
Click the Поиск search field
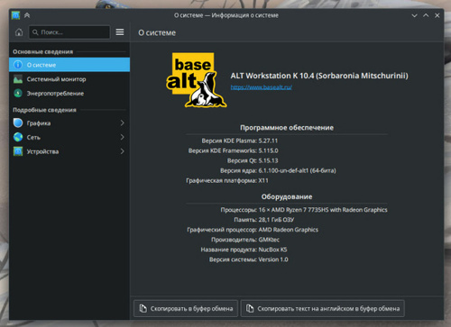pyautogui.click(x=69, y=32)
